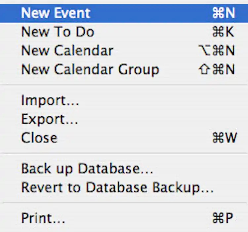Click the ⌘P shortcut label beside Print…
Viewport: 248px width, 232px height.
point(223,218)
